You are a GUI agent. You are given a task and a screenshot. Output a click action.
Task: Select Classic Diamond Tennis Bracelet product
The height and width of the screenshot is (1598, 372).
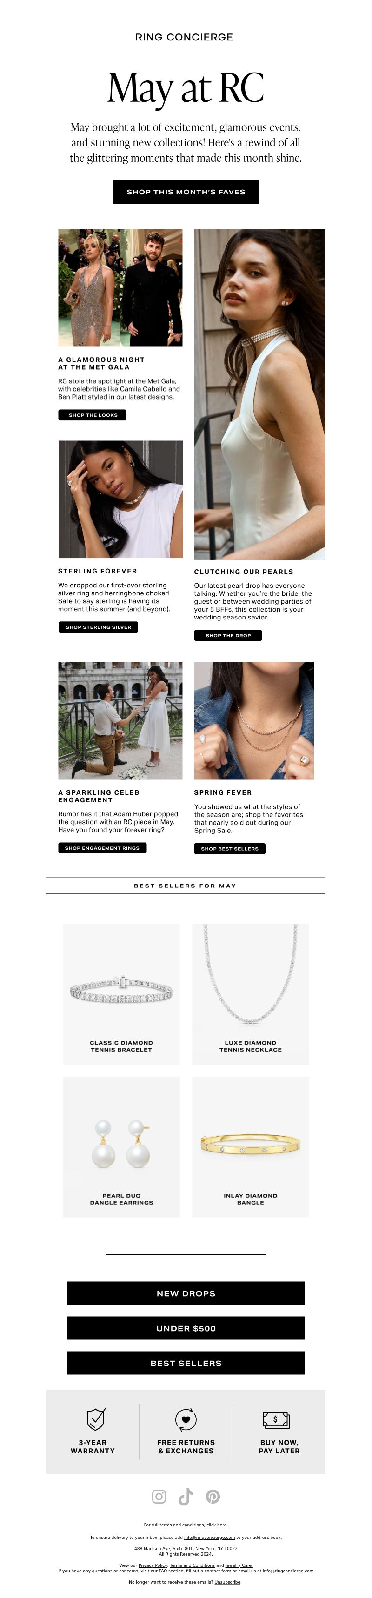[x=121, y=994]
